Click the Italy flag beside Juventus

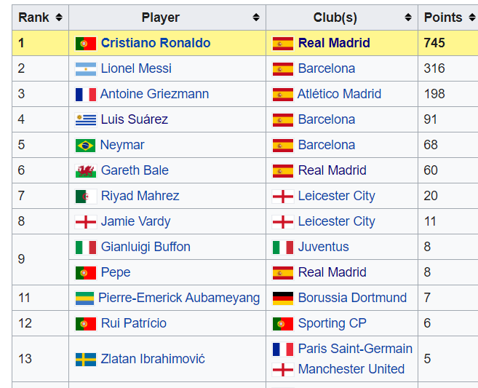282,248
